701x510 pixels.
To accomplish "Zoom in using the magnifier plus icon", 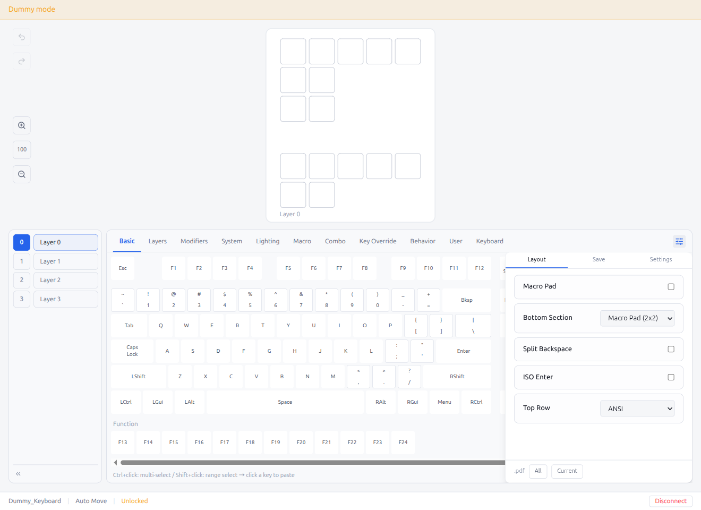I will tap(21, 125).
